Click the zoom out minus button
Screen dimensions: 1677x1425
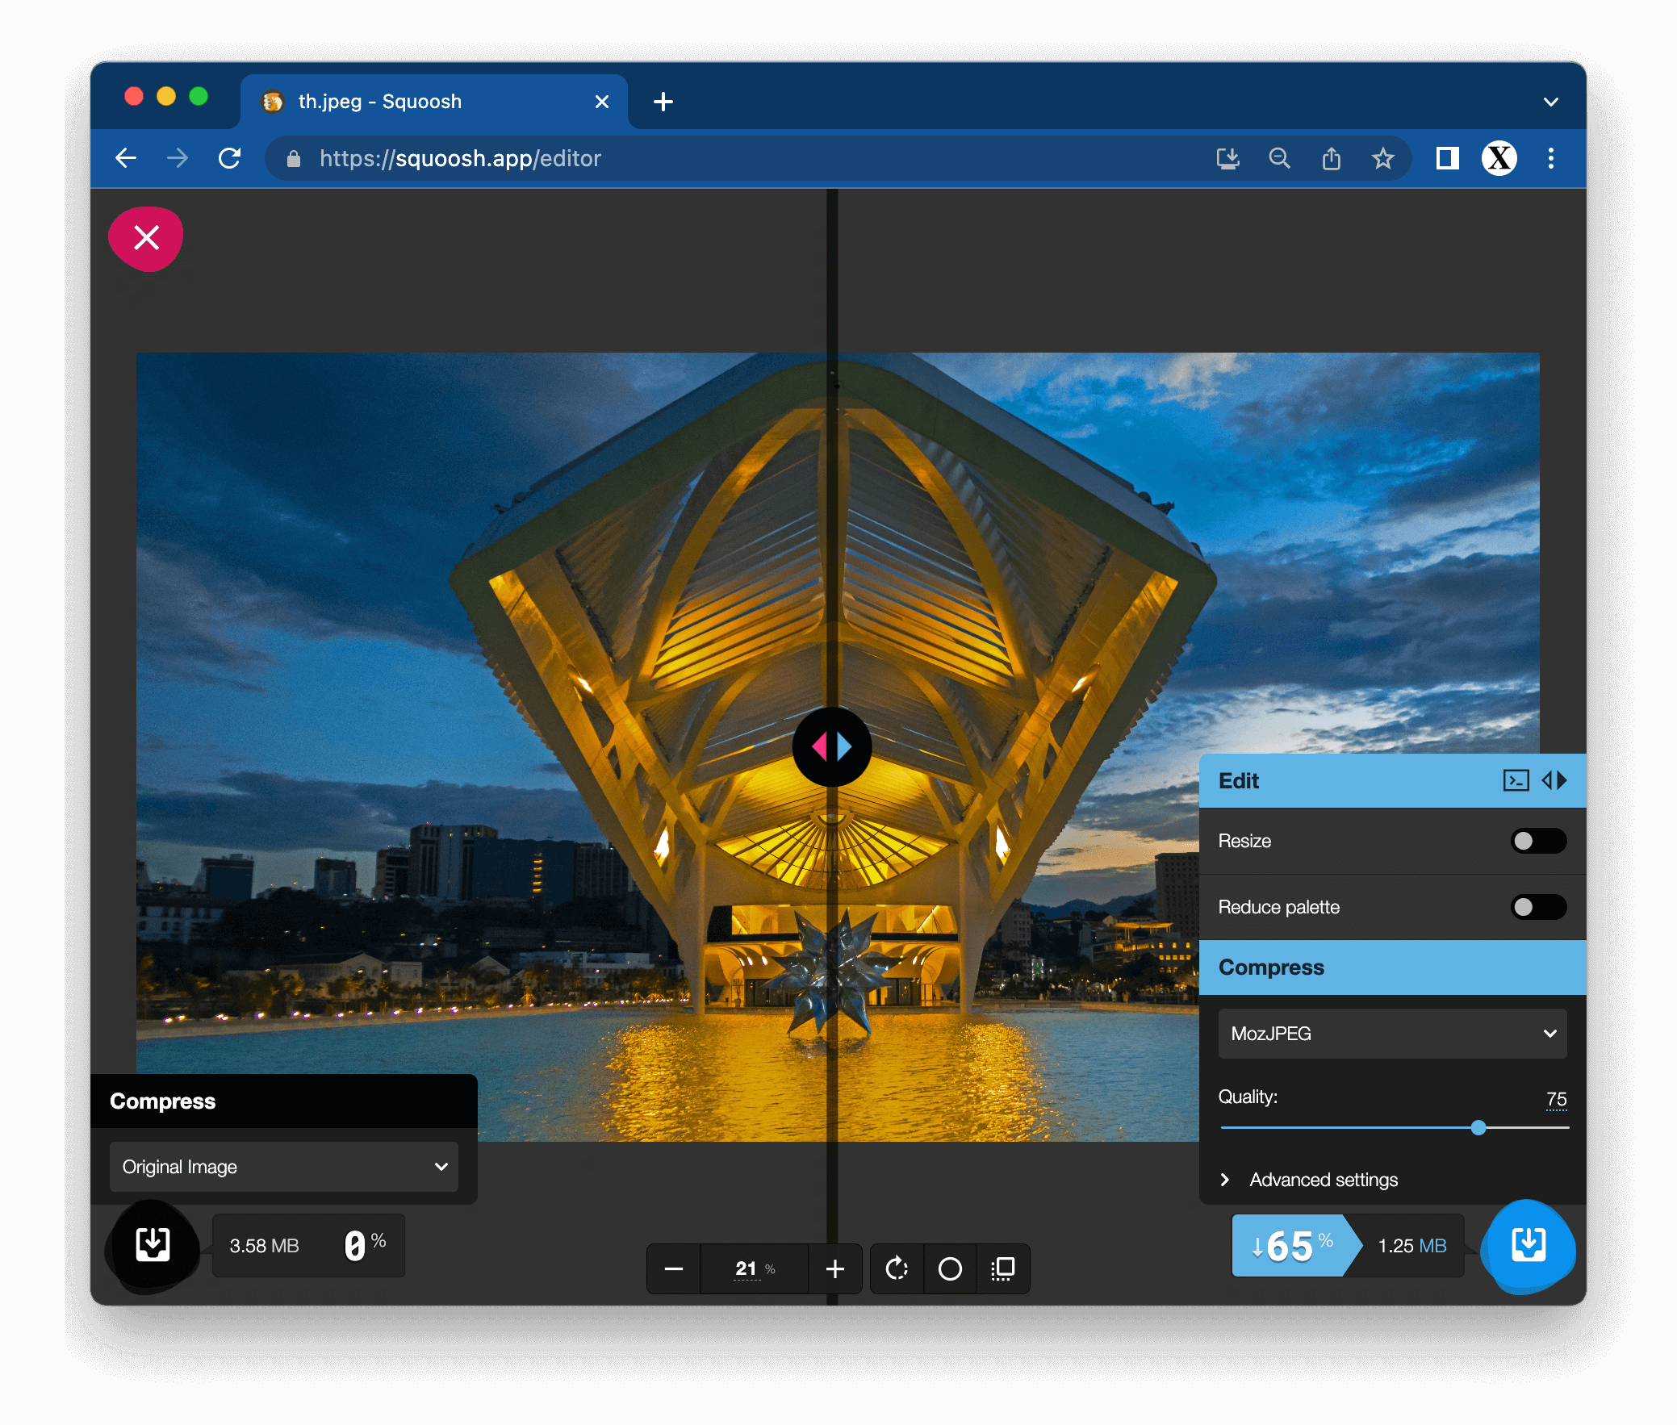[674, 1269]
